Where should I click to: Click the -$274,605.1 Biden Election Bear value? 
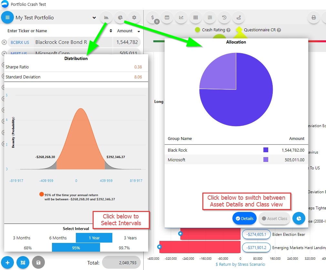(256, 235)
